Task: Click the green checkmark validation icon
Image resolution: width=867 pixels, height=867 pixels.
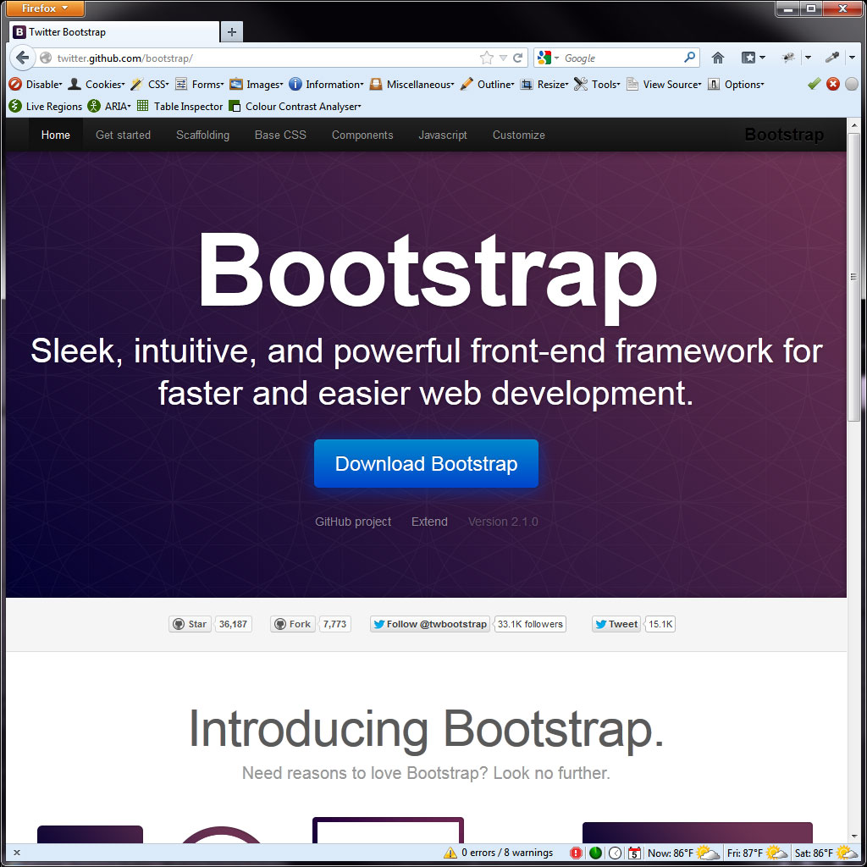Action: 814,84
